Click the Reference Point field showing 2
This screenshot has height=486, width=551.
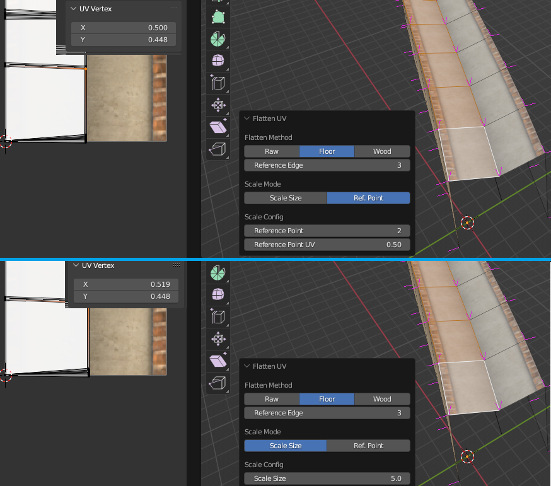[x=327, y=231]
